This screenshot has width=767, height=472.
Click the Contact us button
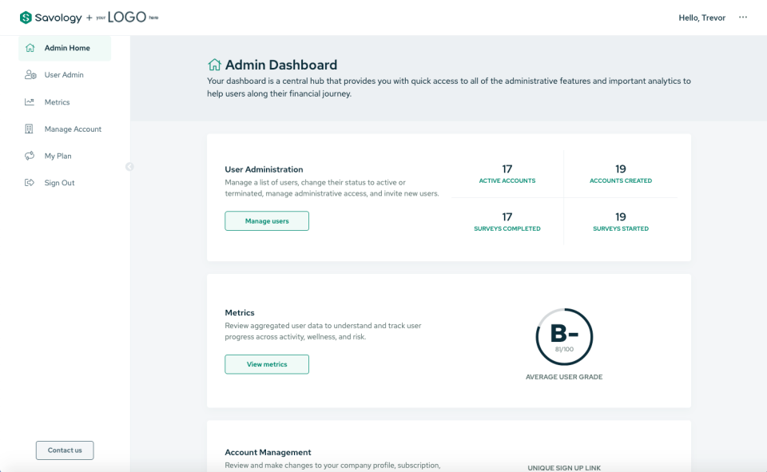point(64,450)
